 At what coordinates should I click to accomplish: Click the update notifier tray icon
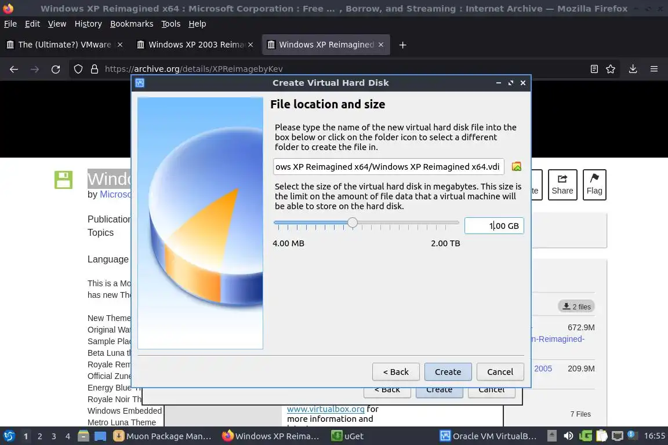coord(633,436)
